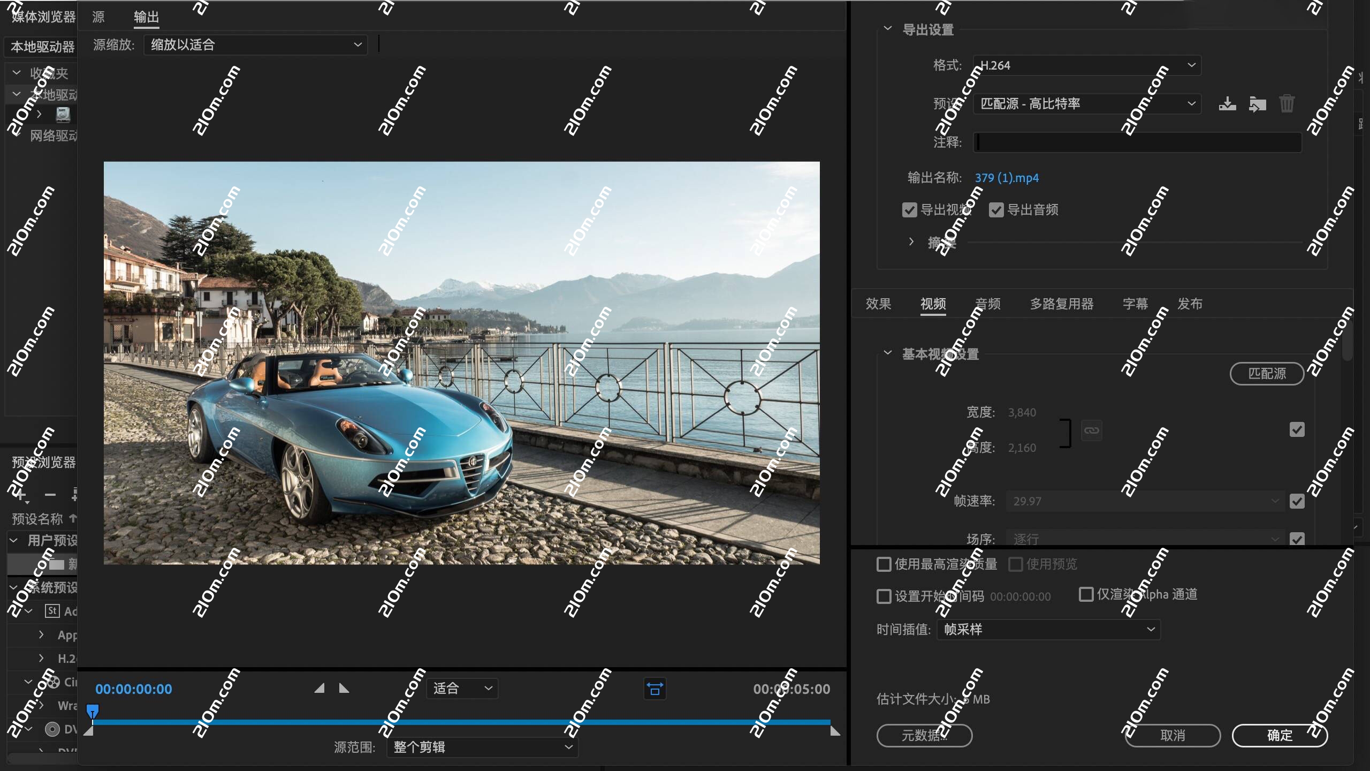This screenshot has width=1370, height=771.
Task: Click the set out point icon
Action: (344, 689)
